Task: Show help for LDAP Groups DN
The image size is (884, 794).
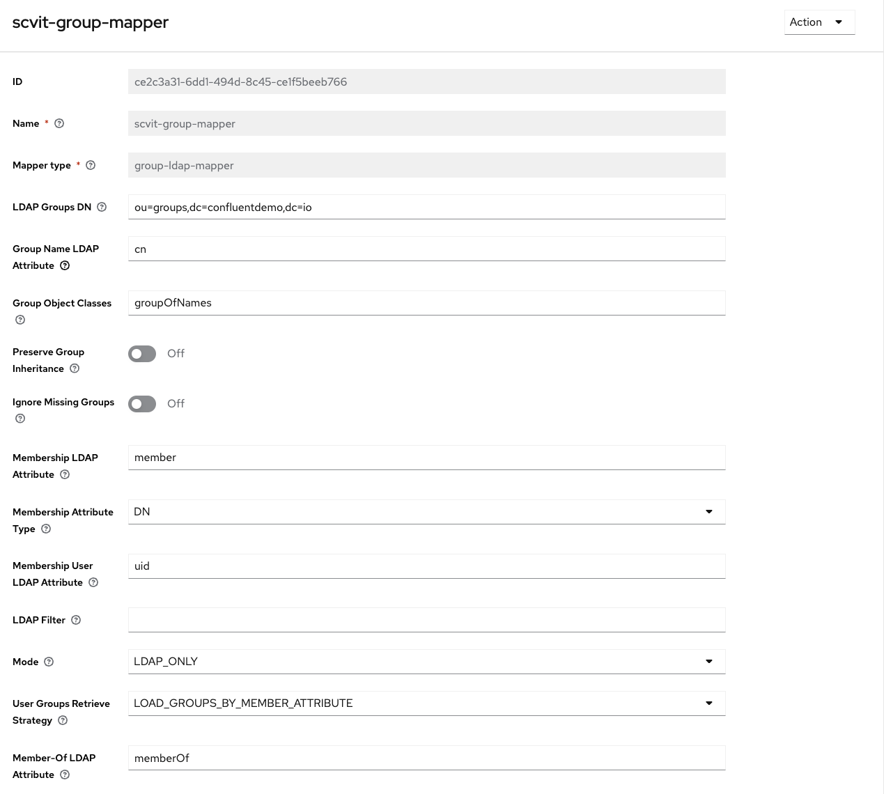Action: coord(102,207)
